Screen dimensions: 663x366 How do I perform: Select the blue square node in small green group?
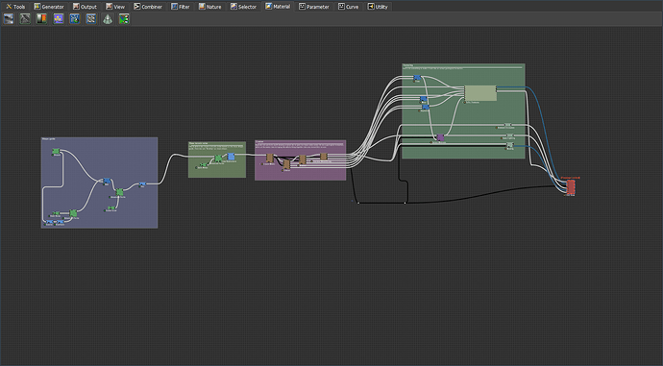231,157
